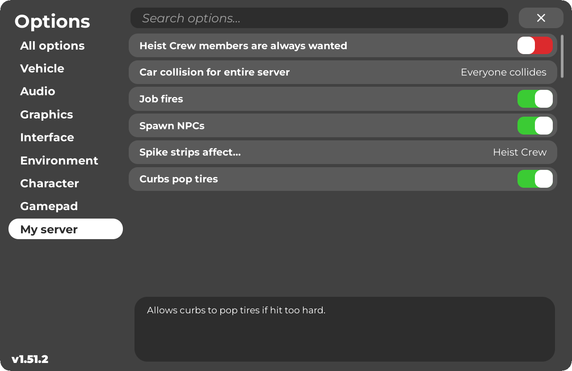Click the Spike strips affect row label
Viewport: 572px width, 371px height.
point(190,152)
